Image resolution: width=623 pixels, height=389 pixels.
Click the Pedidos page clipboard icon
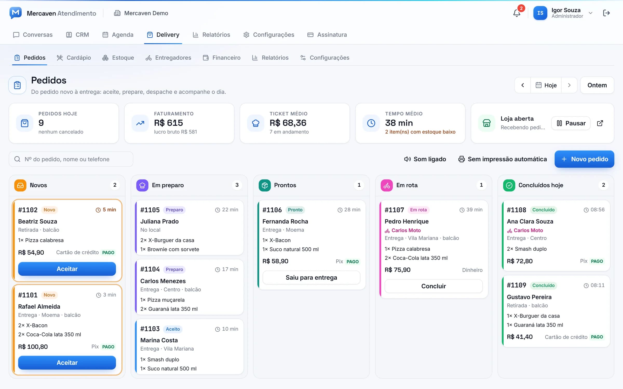[x=17, y=85]
